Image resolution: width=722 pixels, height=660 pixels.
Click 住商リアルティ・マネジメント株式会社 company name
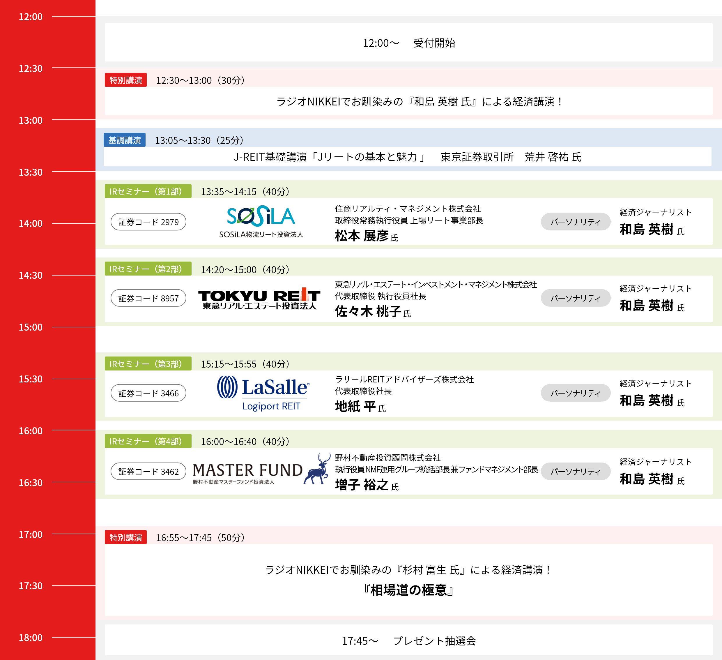point(408,209)
